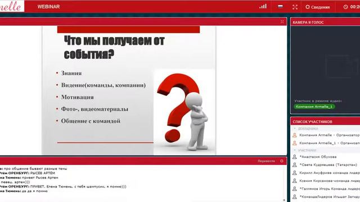Click the bullet Знания on slide
The height and width of the screenshot is (202, 360).
tap(71, 74)
